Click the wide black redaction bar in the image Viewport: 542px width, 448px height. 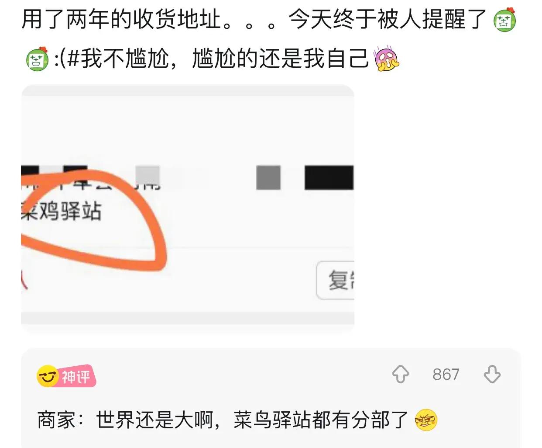329,177
